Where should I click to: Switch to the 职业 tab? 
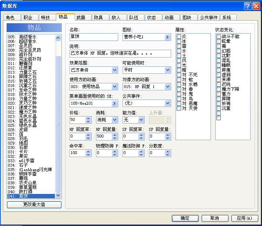point(30,17)
